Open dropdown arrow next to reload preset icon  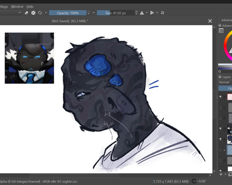(46, 13)
